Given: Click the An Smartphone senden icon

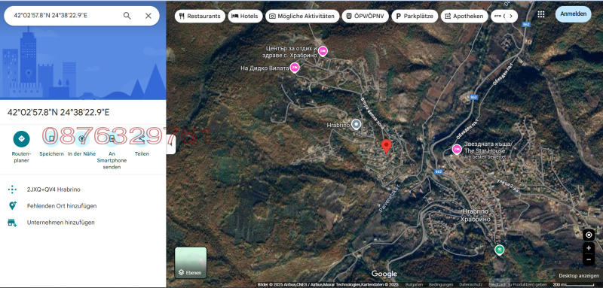Looking at the screenshot, I should 112,139.
